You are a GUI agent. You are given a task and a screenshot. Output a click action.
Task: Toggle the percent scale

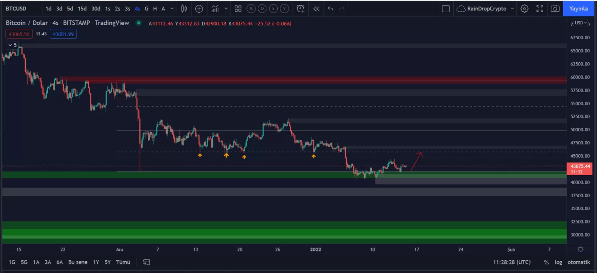546,262
